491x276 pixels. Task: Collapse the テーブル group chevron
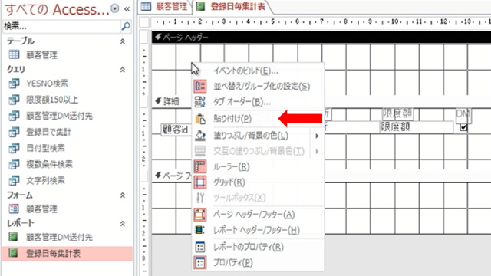[x=123, y=41]
